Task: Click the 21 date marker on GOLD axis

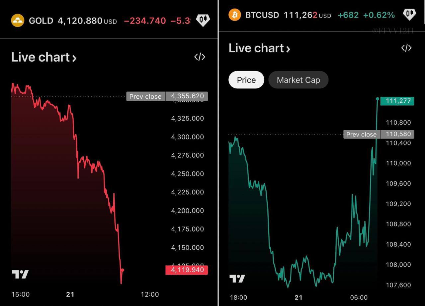Action: pyautogui.click(x=70, y=294)
